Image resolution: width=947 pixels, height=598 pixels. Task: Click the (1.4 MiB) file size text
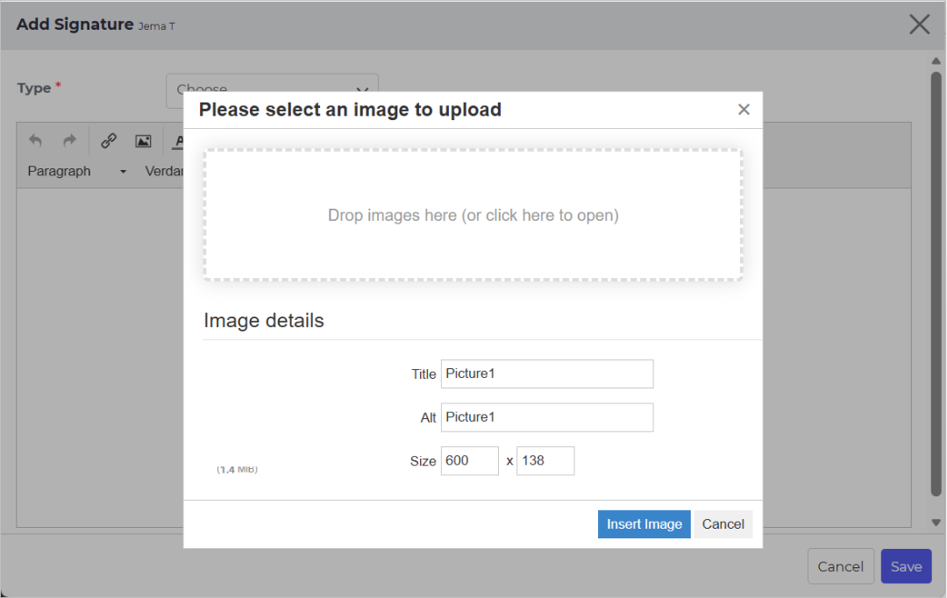pyautogui.click(x=238, y=469)
